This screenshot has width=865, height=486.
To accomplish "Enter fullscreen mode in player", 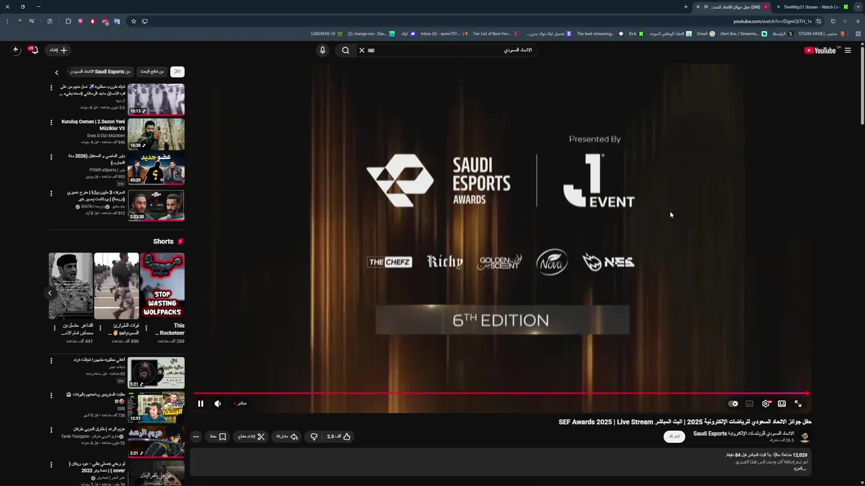I will [798, 404].
